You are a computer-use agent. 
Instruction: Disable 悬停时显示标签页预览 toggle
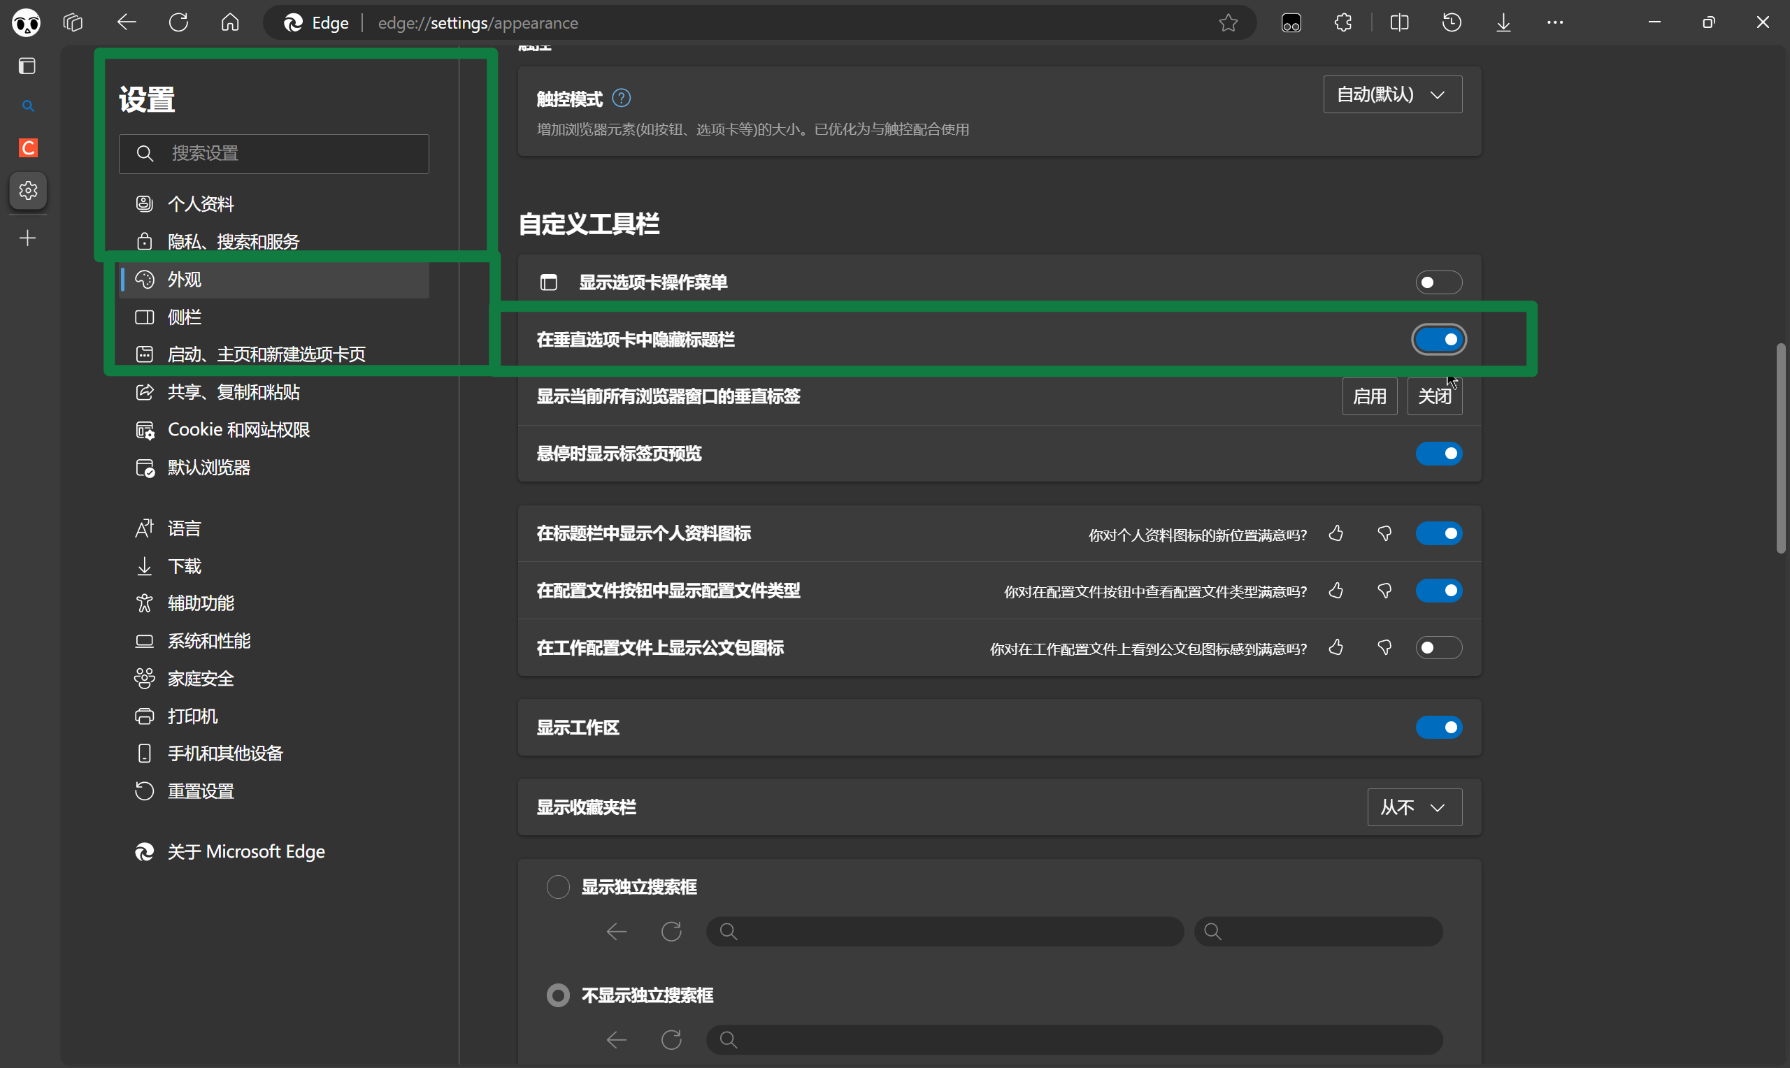coord(1438,454)
